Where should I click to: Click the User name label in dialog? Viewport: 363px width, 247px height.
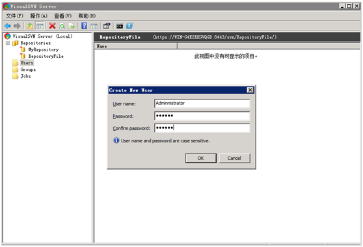[124, 104]
